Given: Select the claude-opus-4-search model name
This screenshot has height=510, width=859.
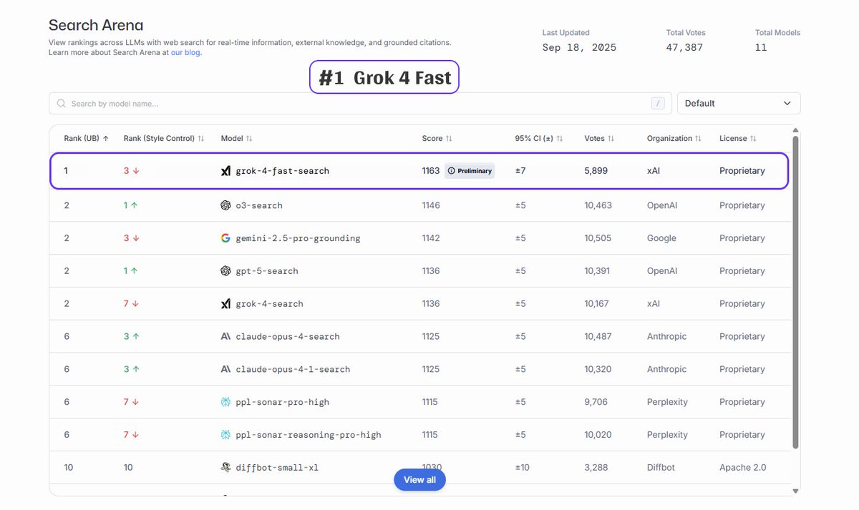Looking at the screenshot, I should [288, 337].
